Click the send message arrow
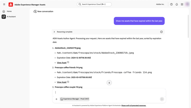 tap(162, 99)
